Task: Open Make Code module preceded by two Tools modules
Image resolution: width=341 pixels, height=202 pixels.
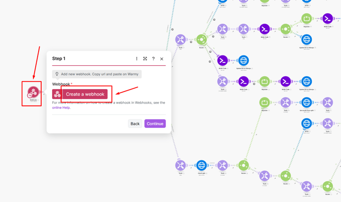Action: tap(265, 29)
